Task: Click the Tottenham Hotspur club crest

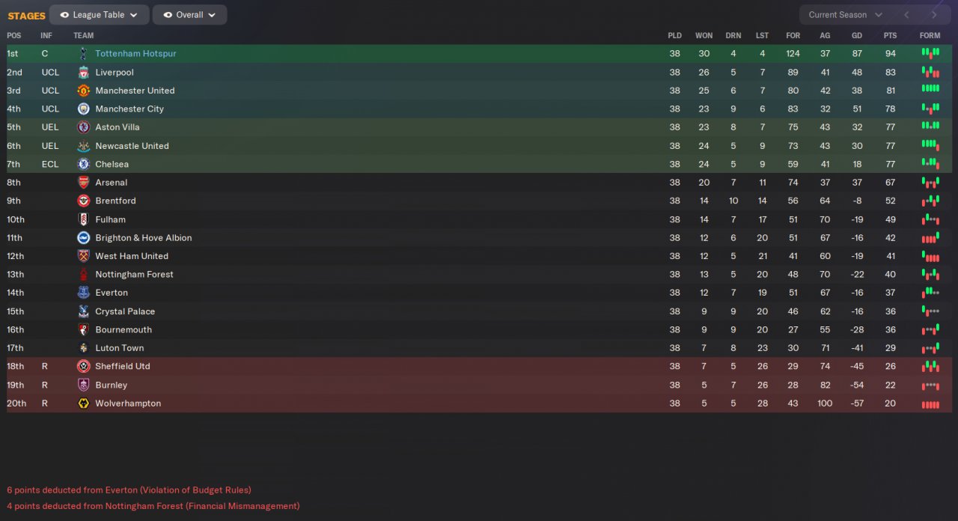Action: tap(83, 54)
